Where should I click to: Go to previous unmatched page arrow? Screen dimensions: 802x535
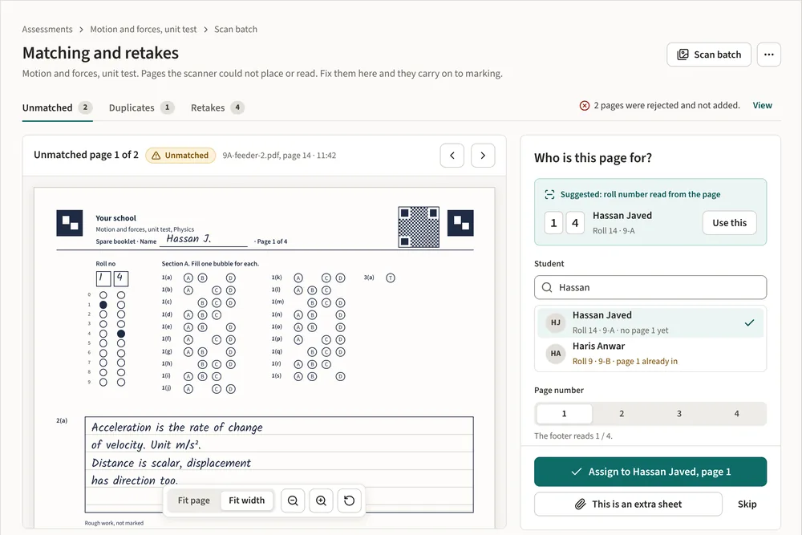click(x=452, y=156)
